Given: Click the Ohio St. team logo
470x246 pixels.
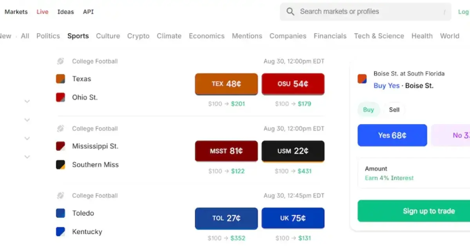Looking at the screenshot, I should [60, 97].
